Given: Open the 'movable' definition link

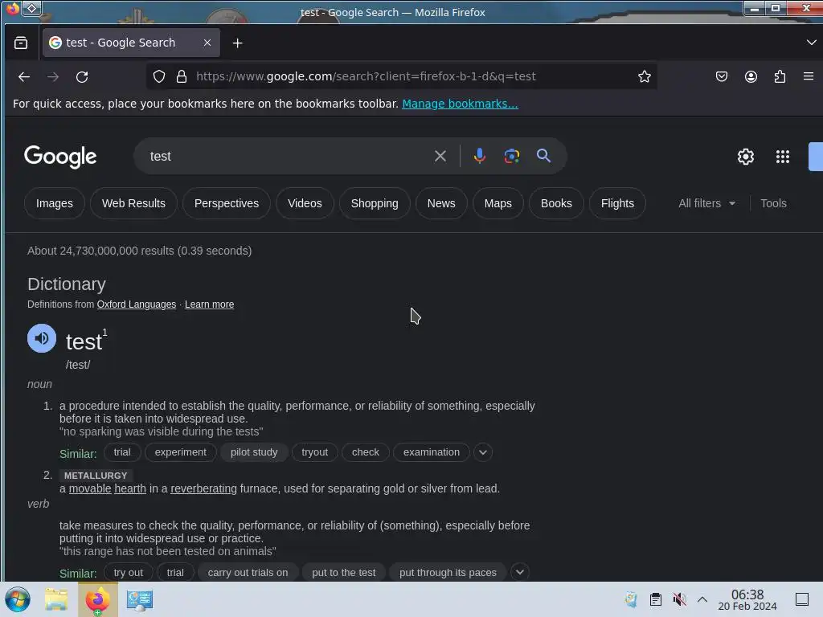Looking at the screenshot, I should [x=90, y=489].
